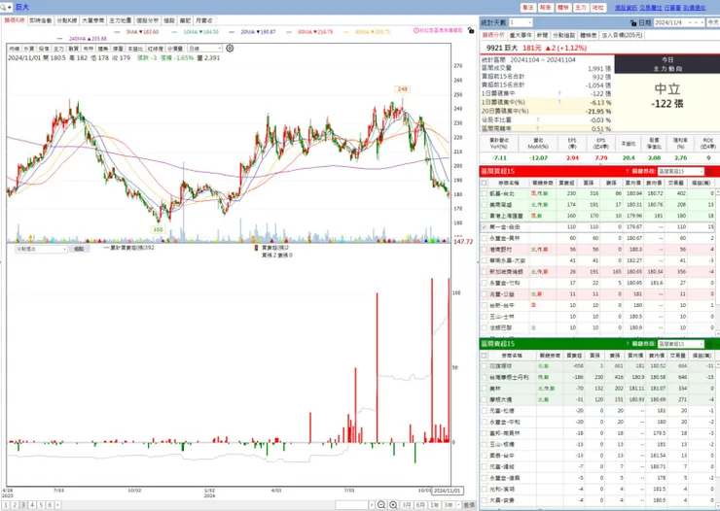Image resolution: width=720 pixels, height=511 pixels.
Task: Click small red icon right of buy header dropdown
Action: click(x=709, y=171)
